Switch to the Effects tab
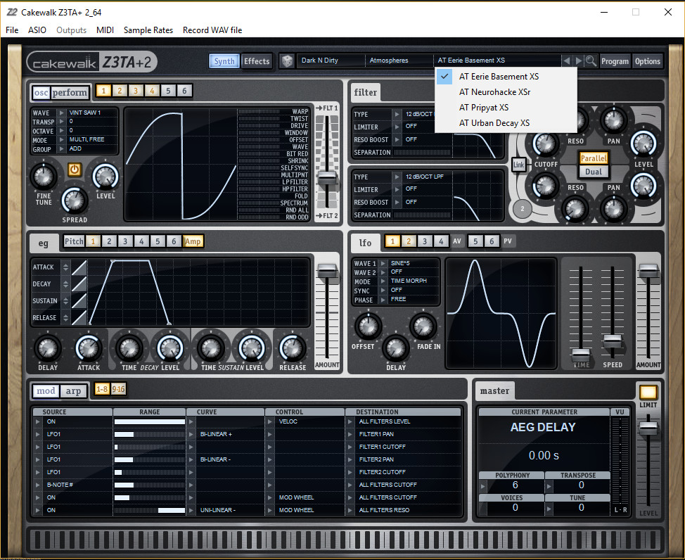This screenshot has height=560, width=685. pos(256,61)
